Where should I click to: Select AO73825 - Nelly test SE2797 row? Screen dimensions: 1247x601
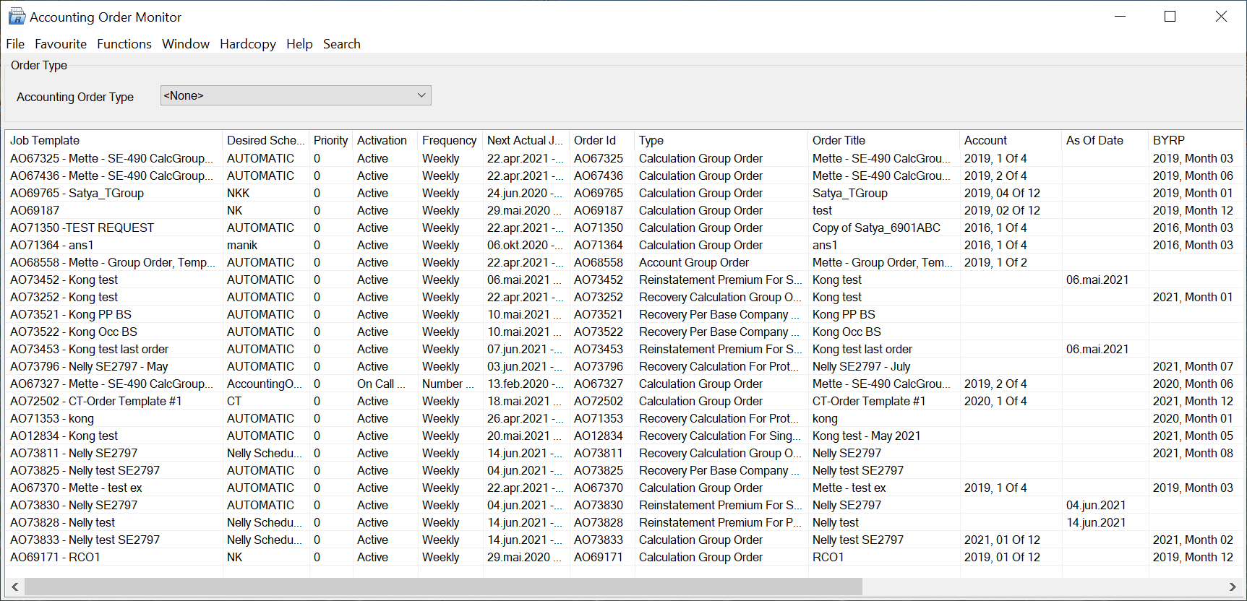(x=624, y=470)
